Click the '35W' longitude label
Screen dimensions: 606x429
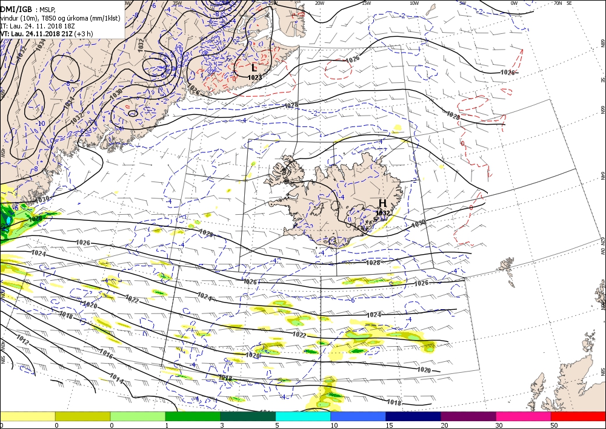(178, 3)
